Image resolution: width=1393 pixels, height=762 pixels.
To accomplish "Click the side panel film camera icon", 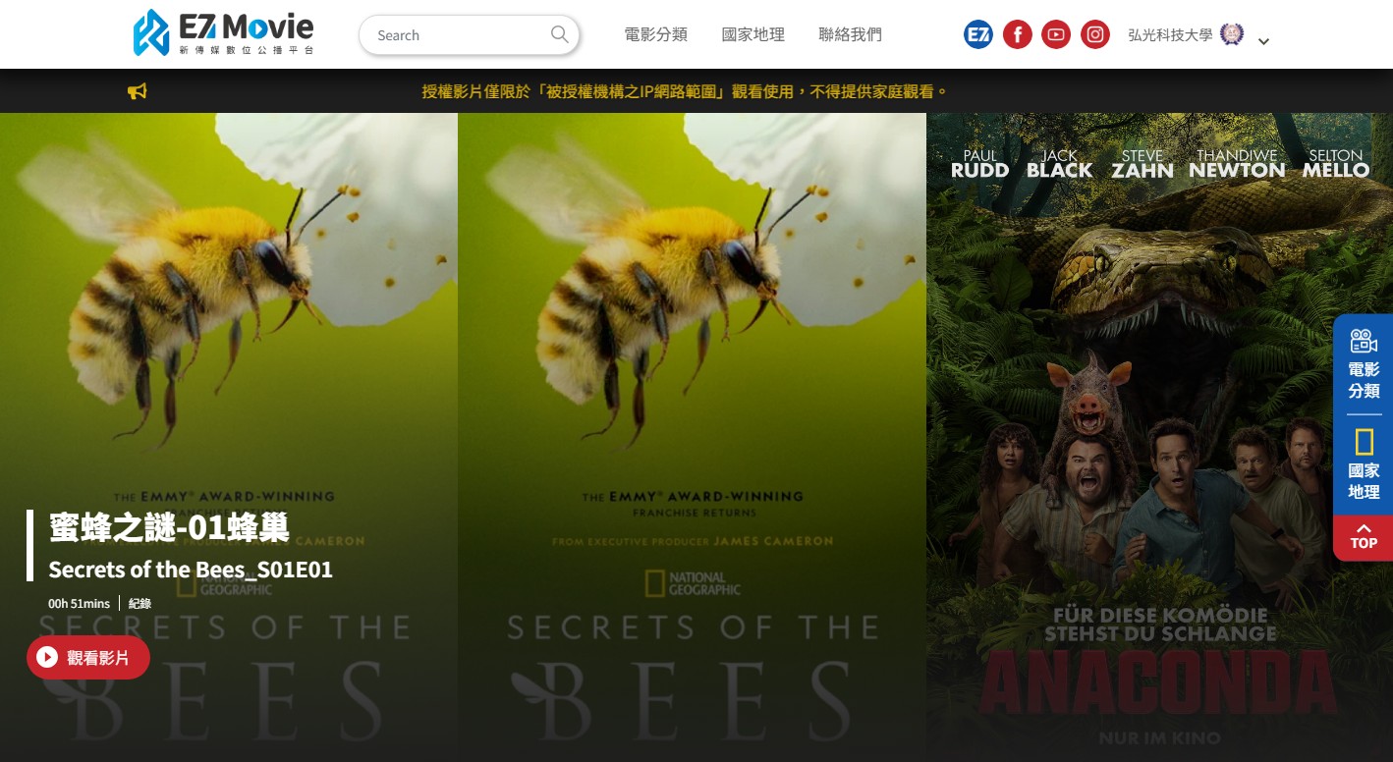I will [x=1364, y=342].
